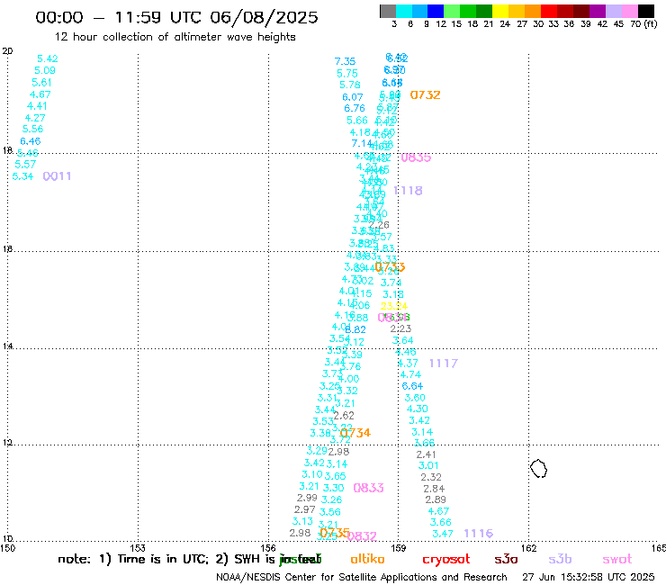
Task: Select the '6.46' wave height reading
Action: (x=31, y=141)
